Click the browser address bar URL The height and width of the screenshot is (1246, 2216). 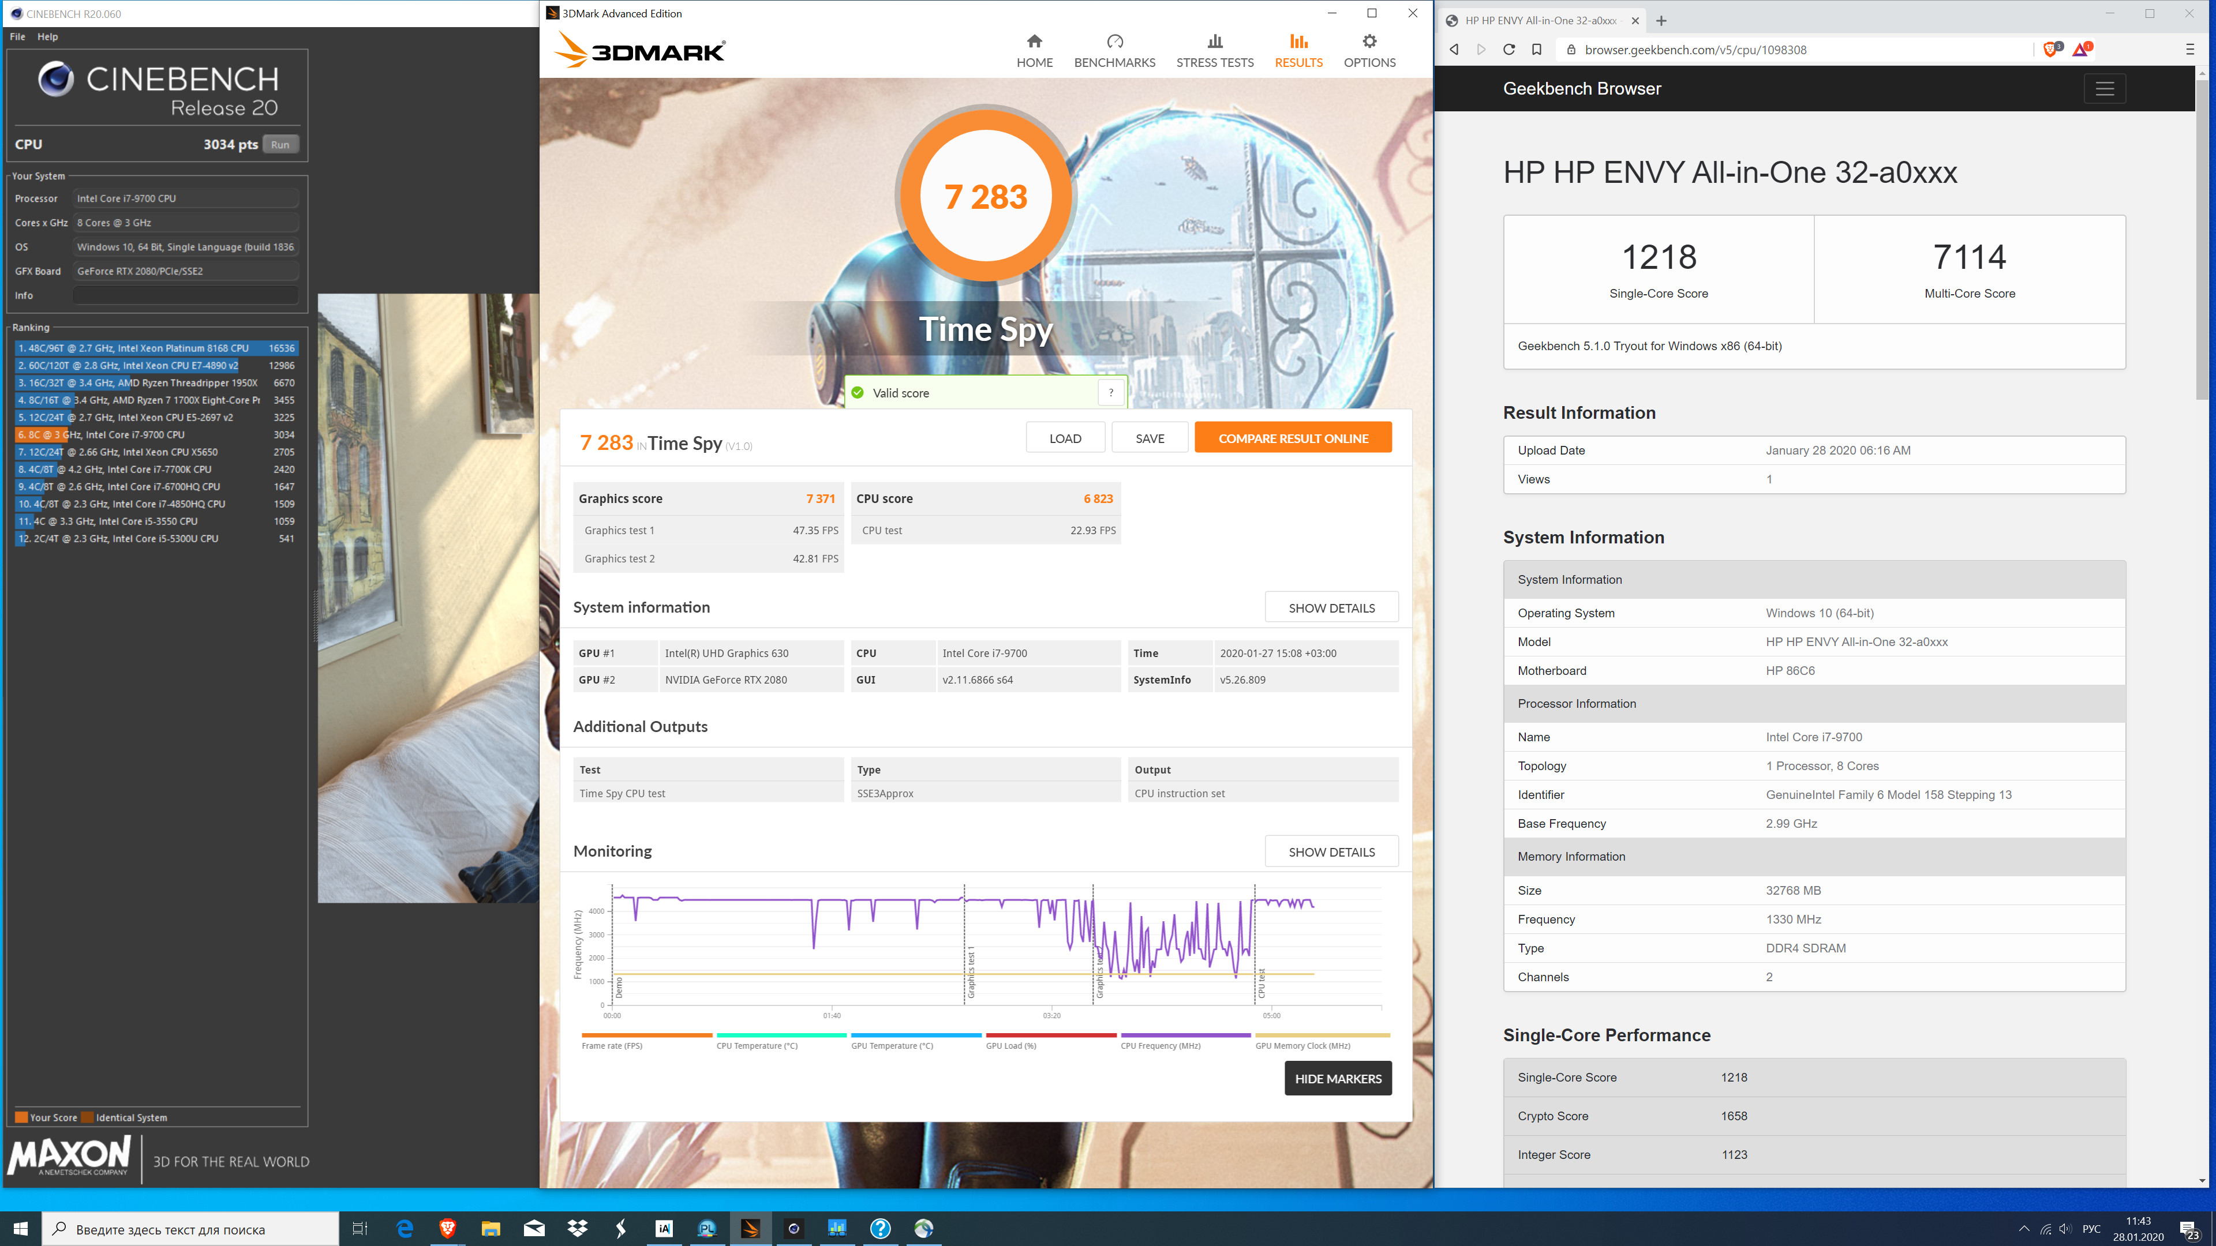click(x=1695, y=50)
